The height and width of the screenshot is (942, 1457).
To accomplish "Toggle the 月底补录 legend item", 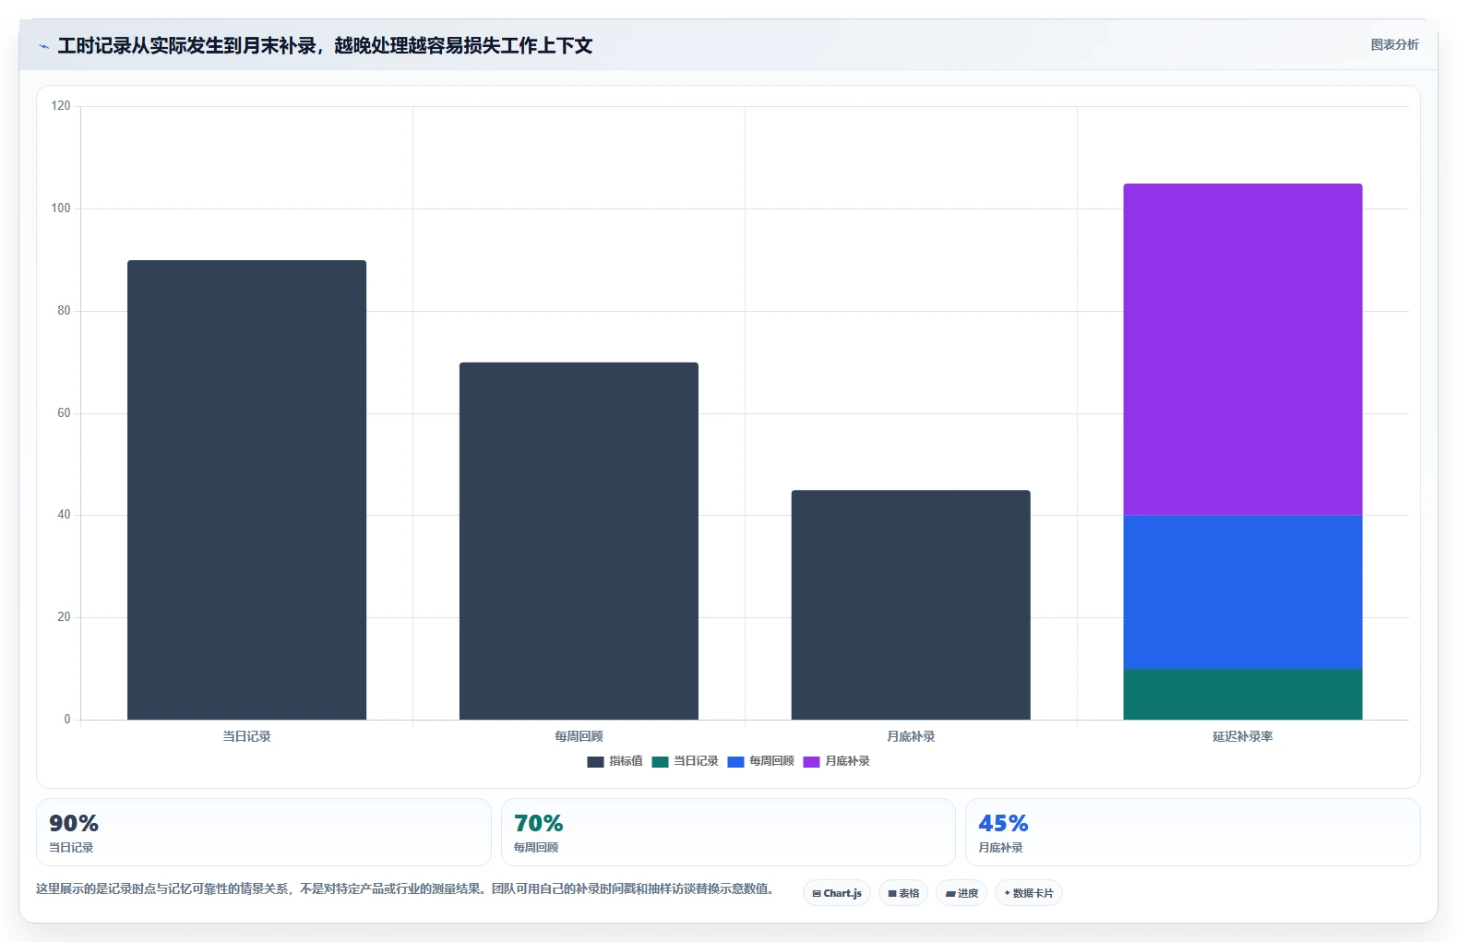I will [x=836, y=761].
